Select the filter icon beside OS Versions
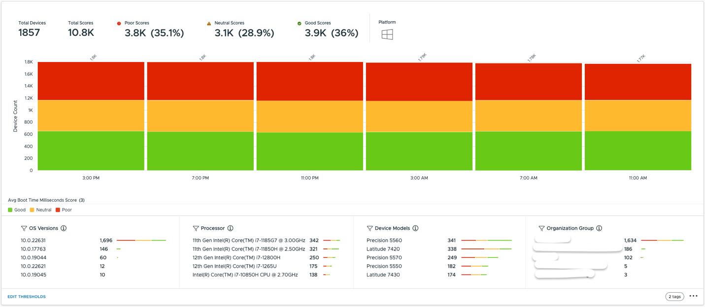 (x=23, y=228)
